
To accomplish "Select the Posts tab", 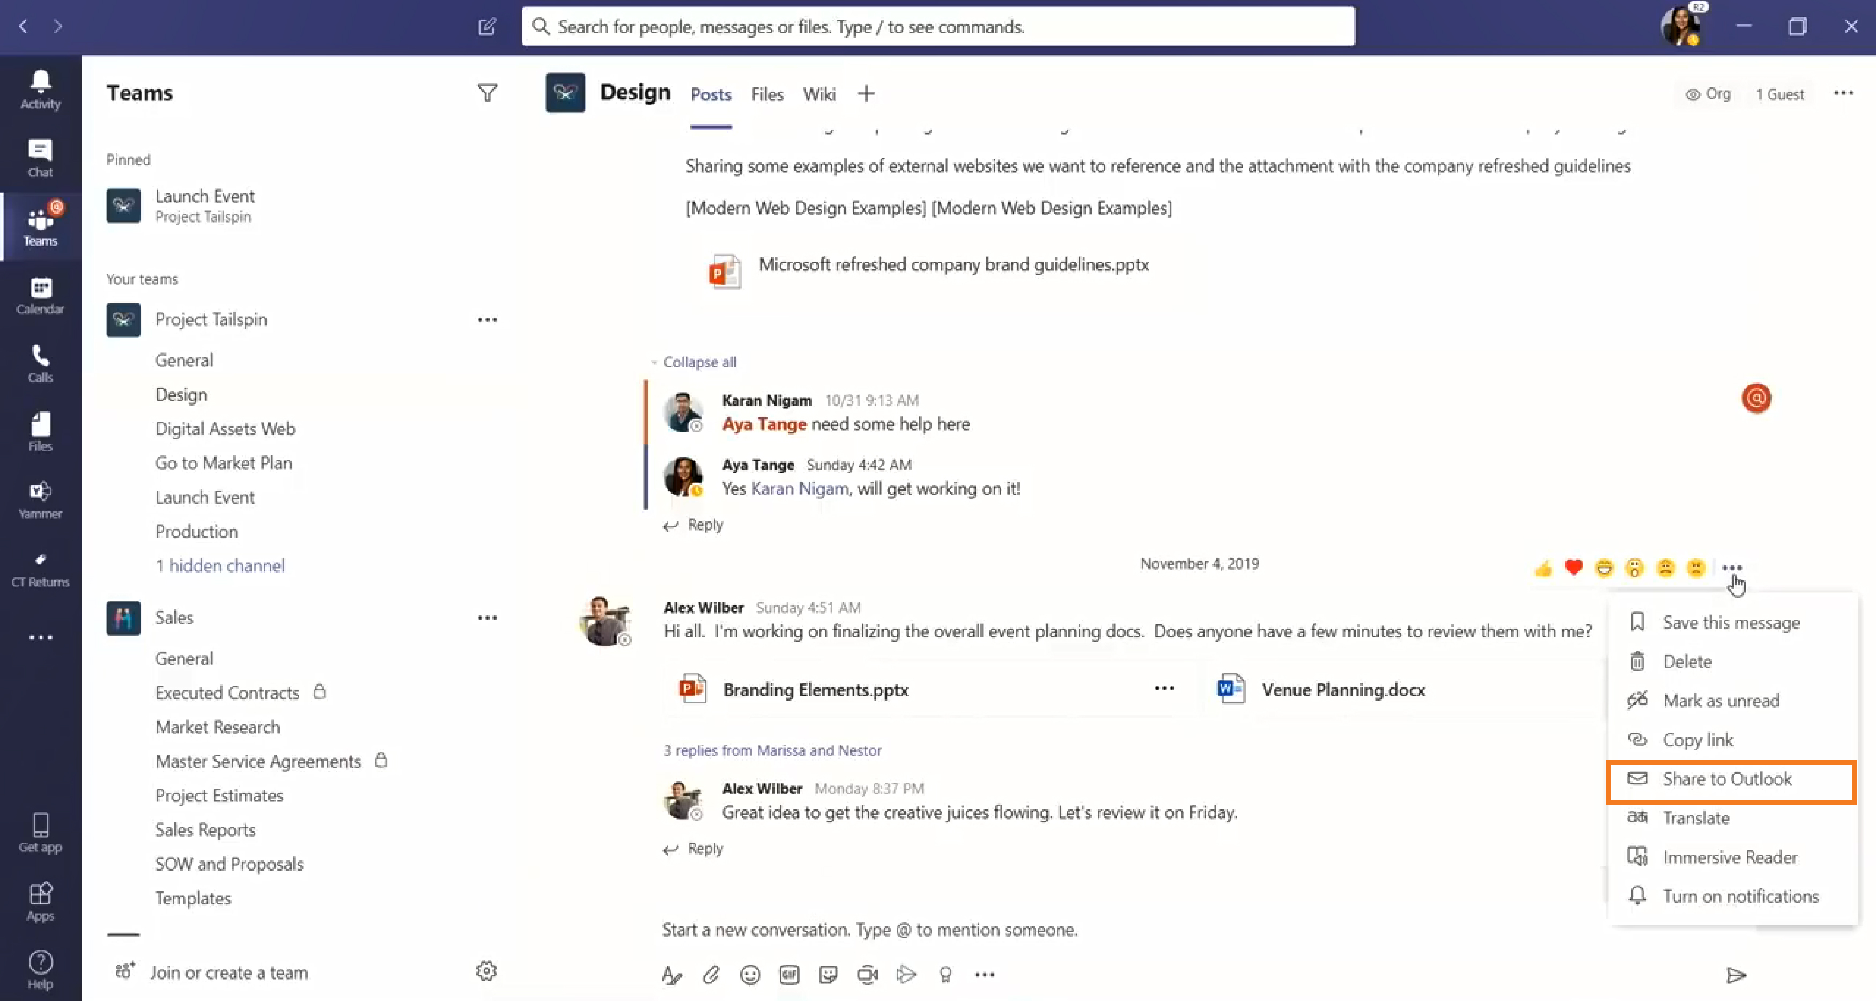I will pyautogui.click(x=711, y=94).
